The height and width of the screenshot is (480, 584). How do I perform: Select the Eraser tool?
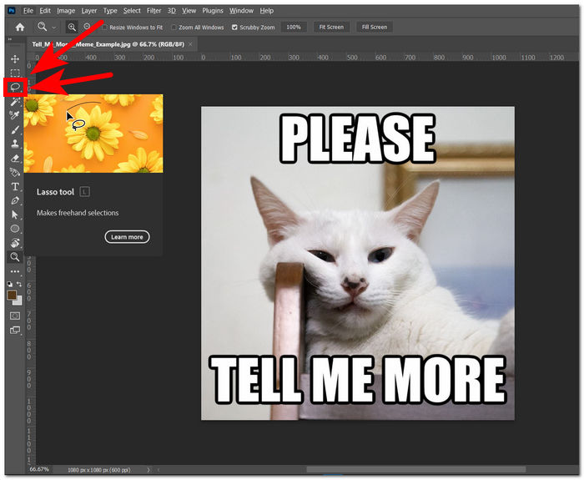coord(15,159)
